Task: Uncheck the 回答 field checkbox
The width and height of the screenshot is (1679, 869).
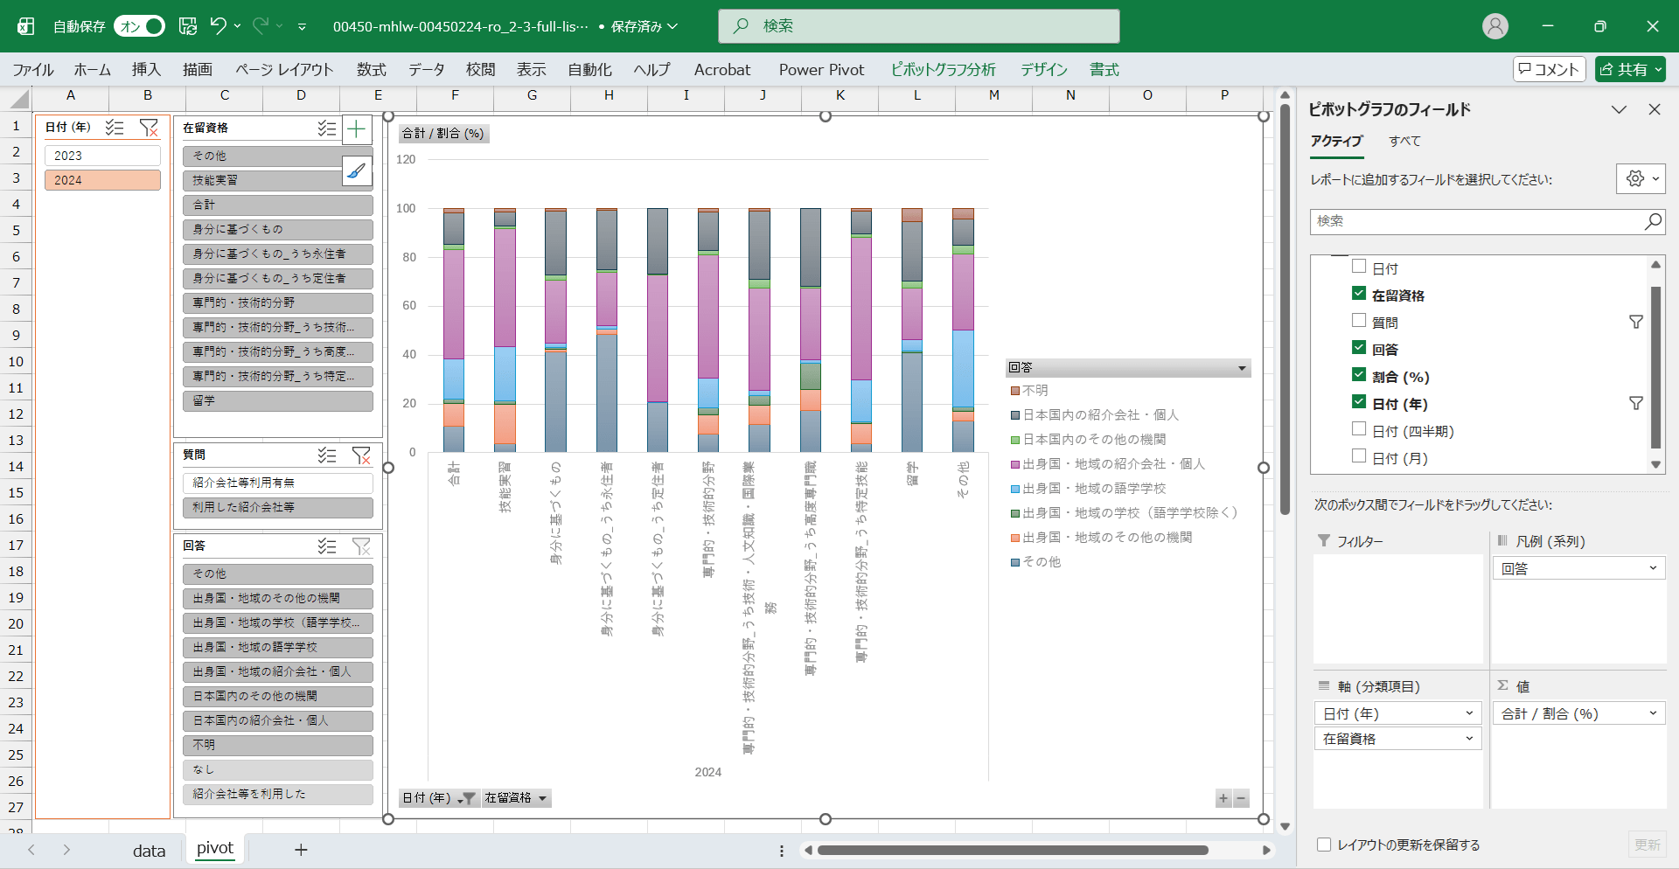Action: 1359,348
